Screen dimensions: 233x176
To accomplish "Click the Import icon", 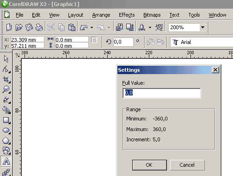I will 119,27.
